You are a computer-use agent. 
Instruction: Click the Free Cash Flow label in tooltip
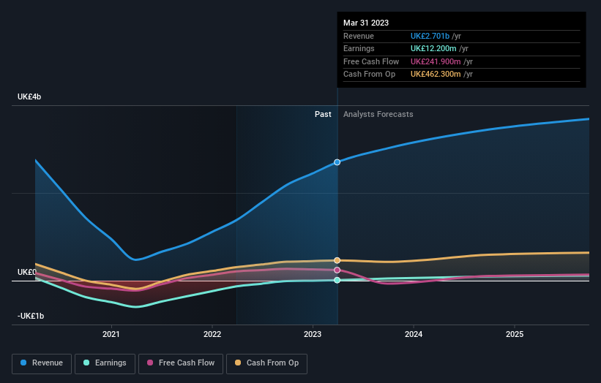(x=371, y=61)
